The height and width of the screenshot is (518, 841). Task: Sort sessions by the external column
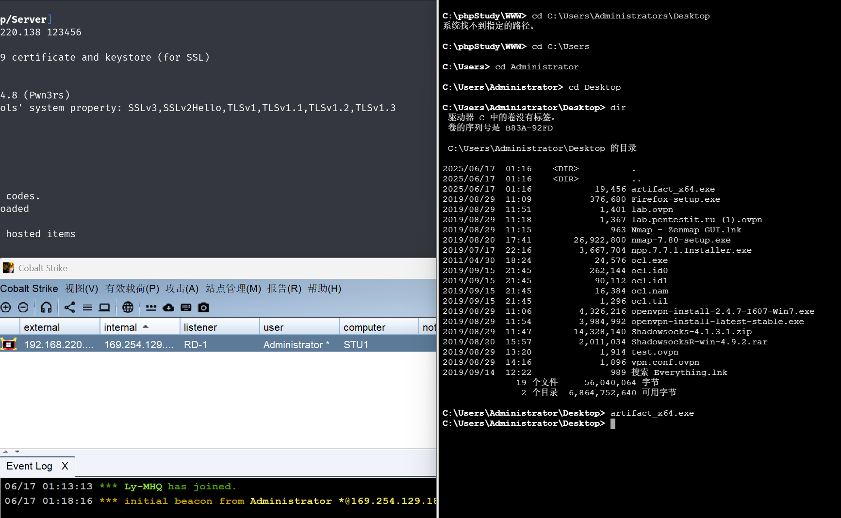tap(60, 327)
